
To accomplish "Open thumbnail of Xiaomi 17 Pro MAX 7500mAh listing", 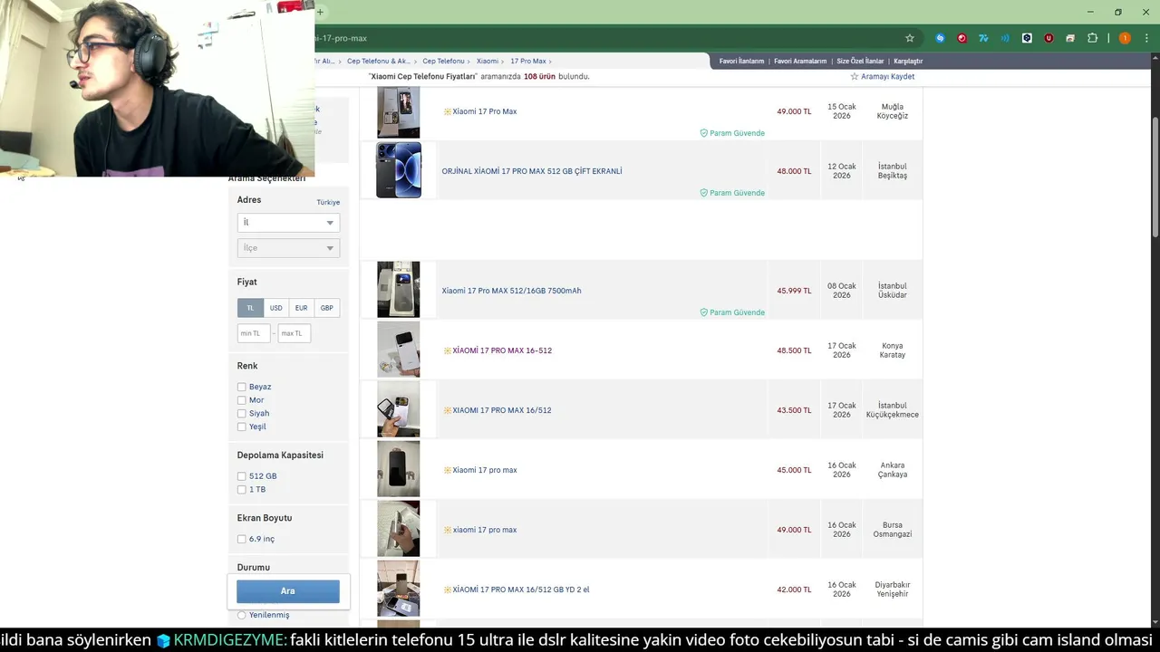I will click(x=399, y=290).
